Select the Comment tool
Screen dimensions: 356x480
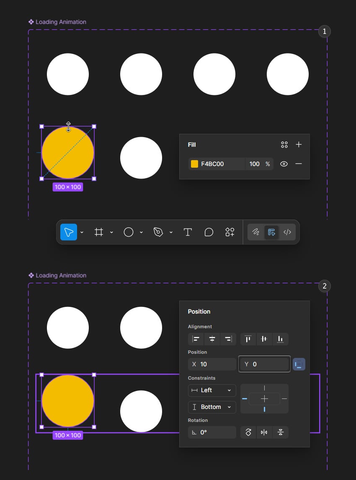pyautogui.click(x=209, y=232)
